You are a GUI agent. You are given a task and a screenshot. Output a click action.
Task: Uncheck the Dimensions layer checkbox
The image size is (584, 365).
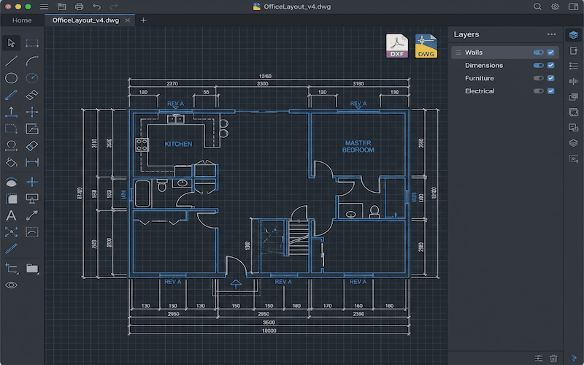[551, 65]
